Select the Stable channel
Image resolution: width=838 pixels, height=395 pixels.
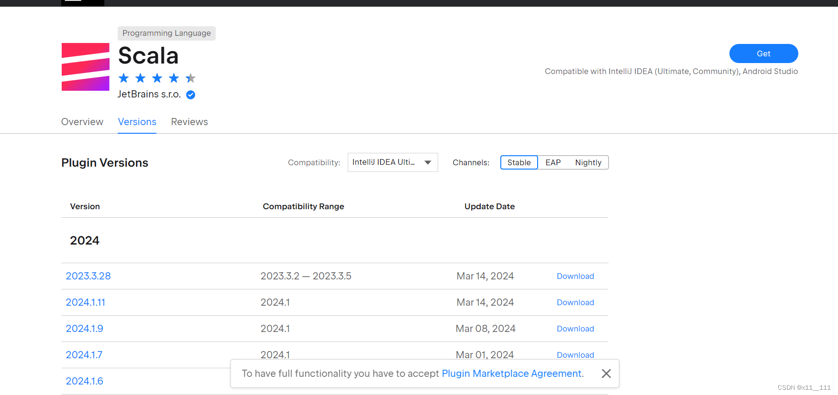coord(519,162)
